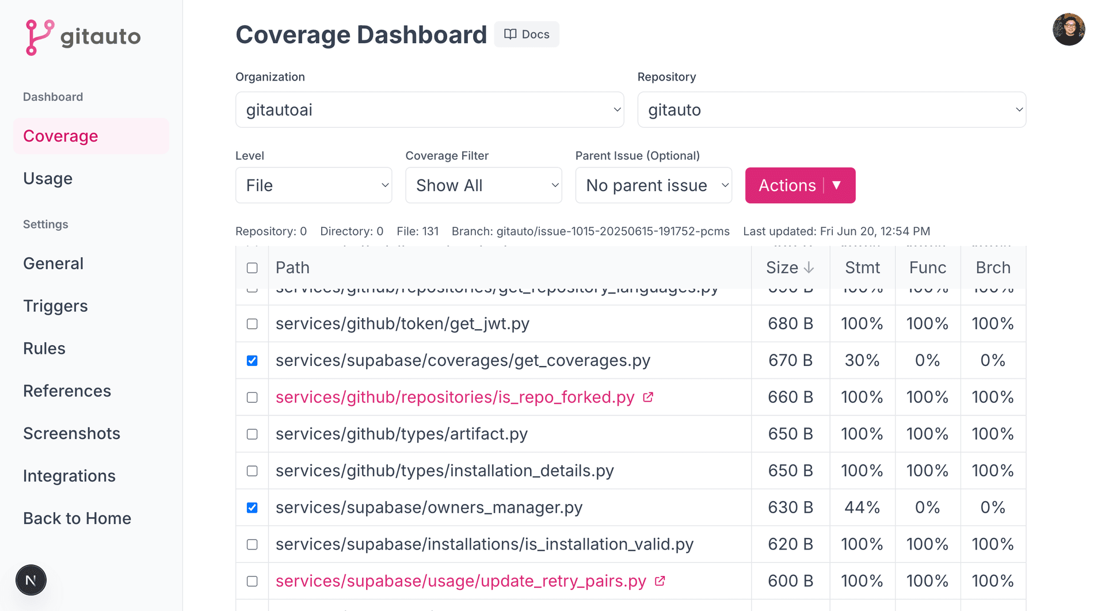
Task: Click services/github/types/installation_details.py path text
Action: [445, 471]
